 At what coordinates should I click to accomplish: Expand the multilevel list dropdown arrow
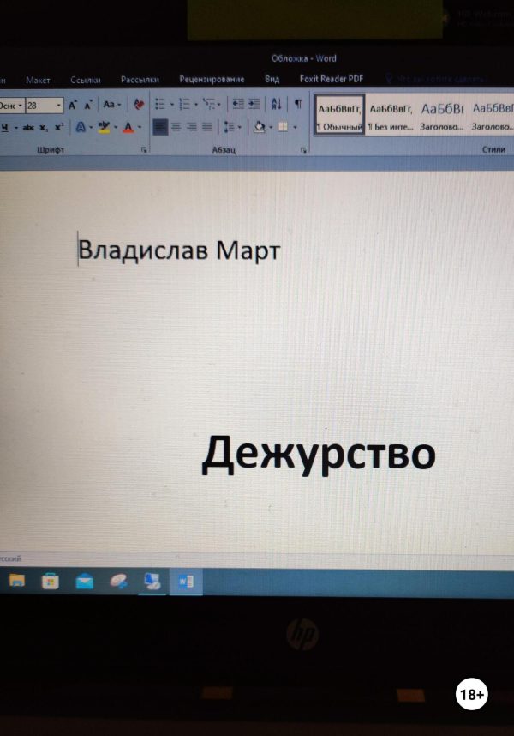point(218,104)
